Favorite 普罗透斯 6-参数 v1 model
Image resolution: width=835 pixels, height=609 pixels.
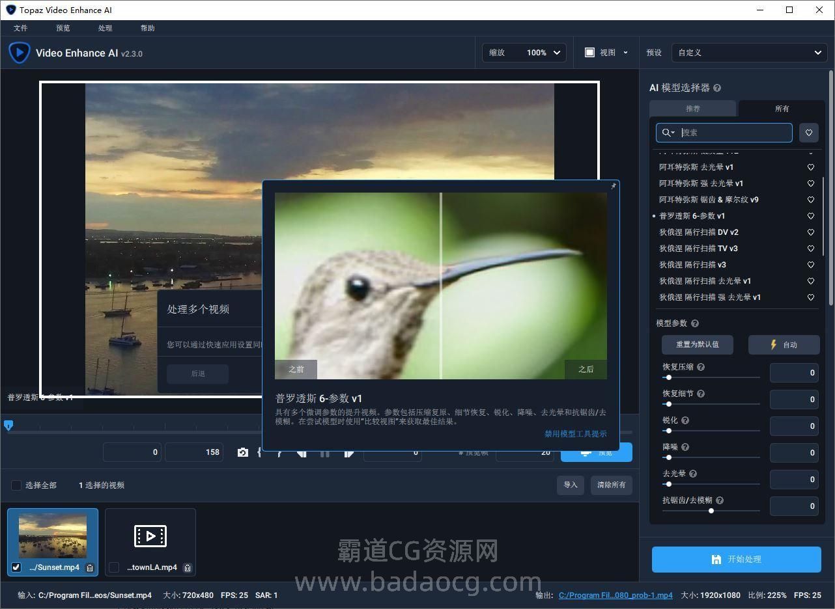click(x=811, y=216)
